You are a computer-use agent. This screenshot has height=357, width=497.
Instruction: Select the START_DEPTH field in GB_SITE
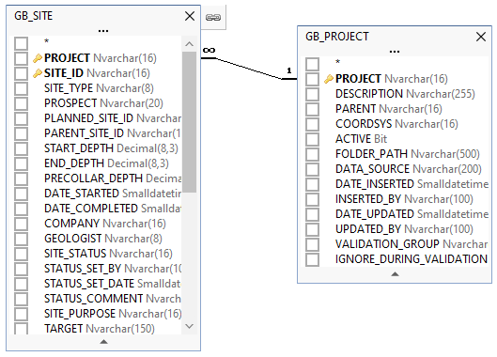(111, 148)
